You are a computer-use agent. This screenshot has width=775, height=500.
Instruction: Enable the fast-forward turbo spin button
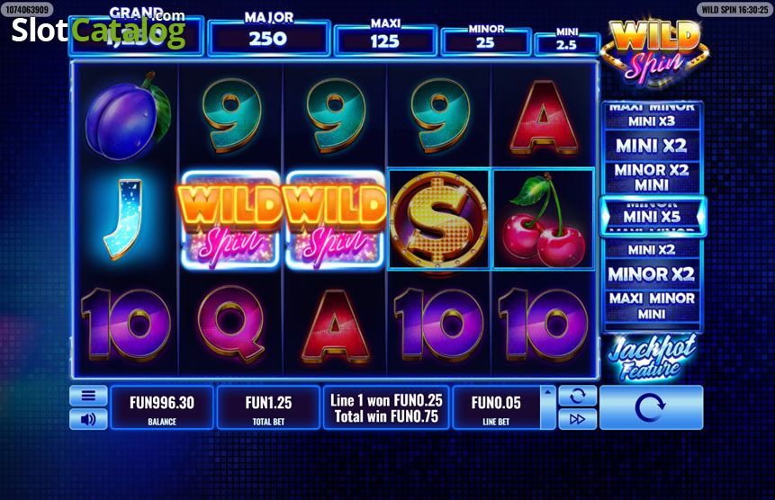coord(577,419)
